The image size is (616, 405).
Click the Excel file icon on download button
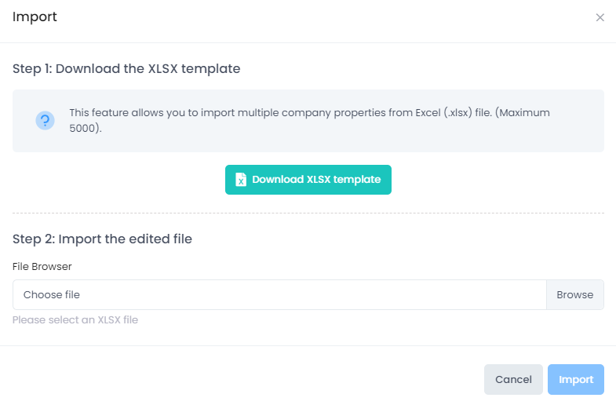point(241,180)
